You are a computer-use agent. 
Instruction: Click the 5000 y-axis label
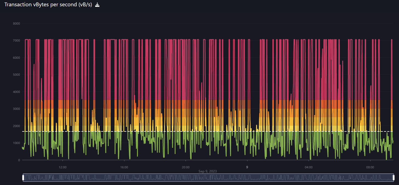point(16,75)
